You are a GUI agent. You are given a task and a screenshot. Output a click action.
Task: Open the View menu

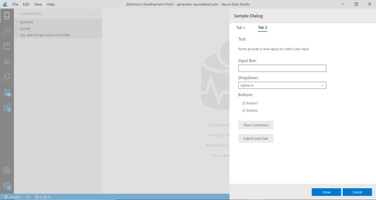pos(38,4)
